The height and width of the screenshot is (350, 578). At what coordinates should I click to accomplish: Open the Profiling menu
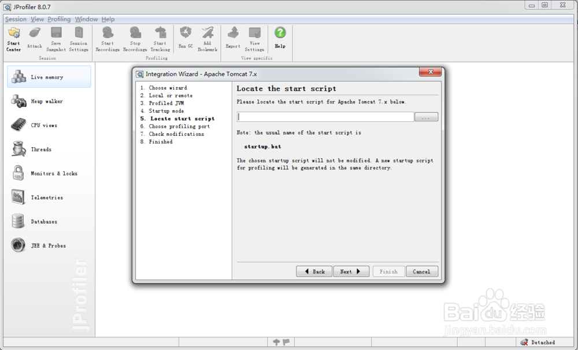tap(59, 19)
